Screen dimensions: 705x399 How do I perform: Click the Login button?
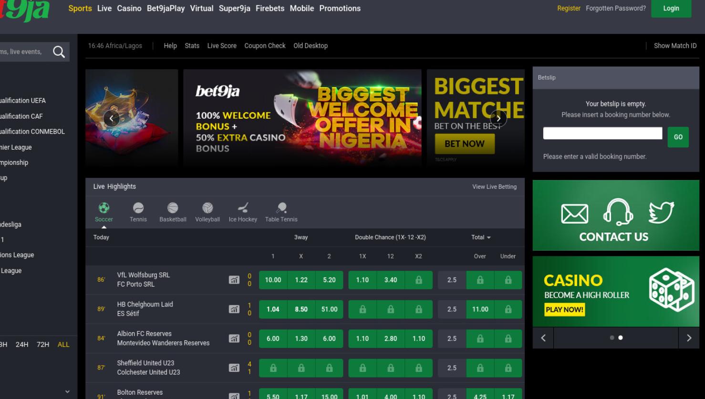pyautogui.click(x=671, y=9)
